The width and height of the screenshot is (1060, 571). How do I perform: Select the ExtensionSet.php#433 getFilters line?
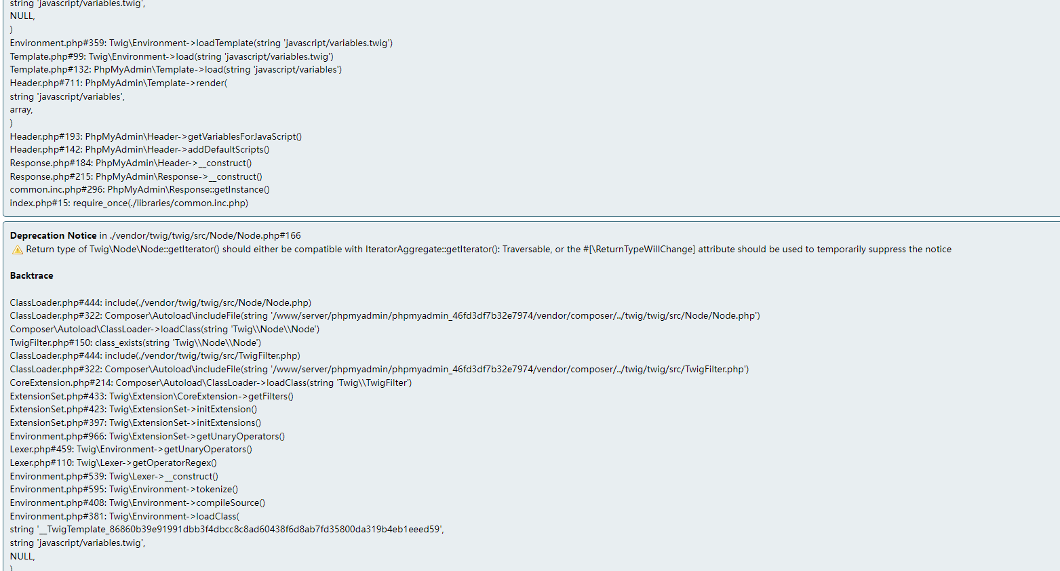(152, 396)
